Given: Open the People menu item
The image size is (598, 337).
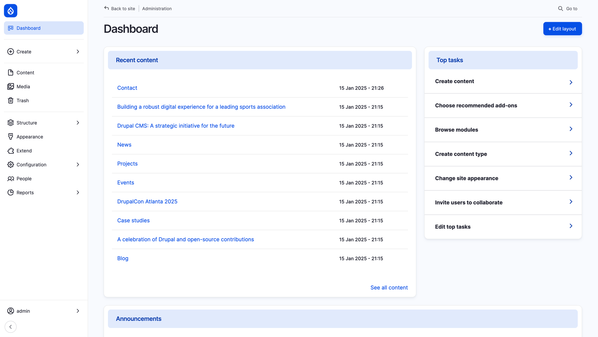Looking at the screenshot, I should (x=44, y=179).
